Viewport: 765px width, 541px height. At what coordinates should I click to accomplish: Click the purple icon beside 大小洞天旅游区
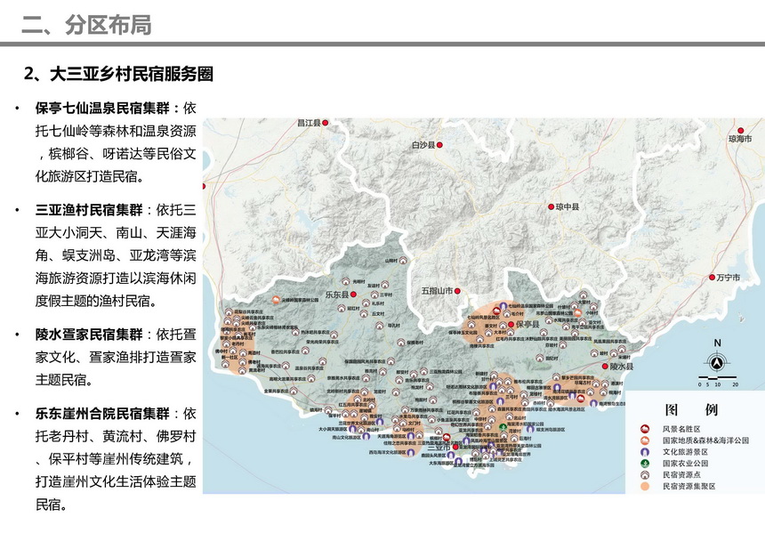(352, 430)
